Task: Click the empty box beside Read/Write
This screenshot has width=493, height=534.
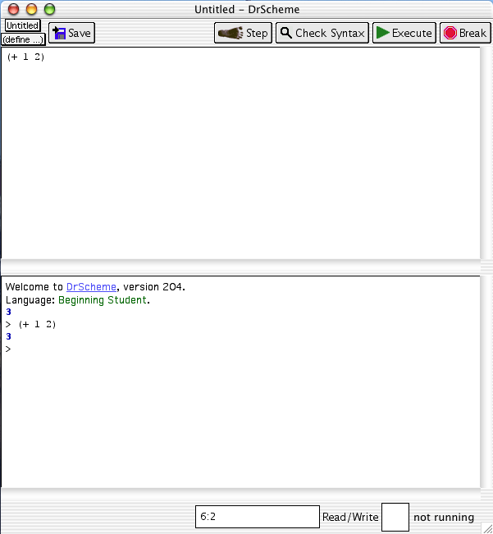Action: pos(395,517)
